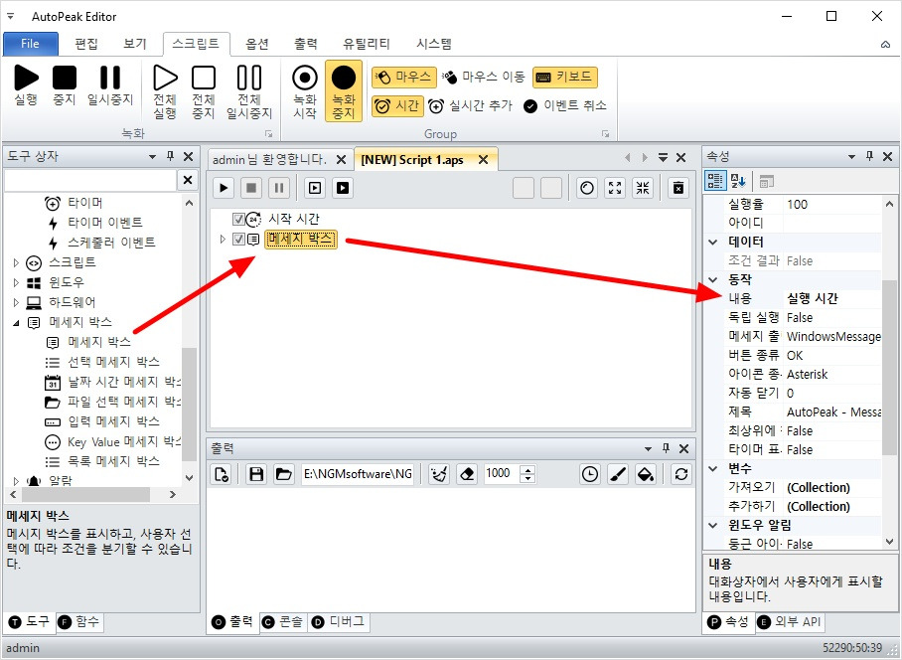The width and height of the screenshot is (902, 660).
Task: Click run-from-selection outlined play icon
Action: [x=315, y=188]
